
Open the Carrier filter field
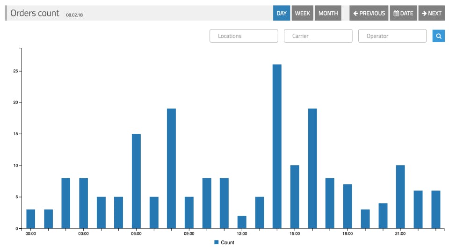(x=318, y=36)
